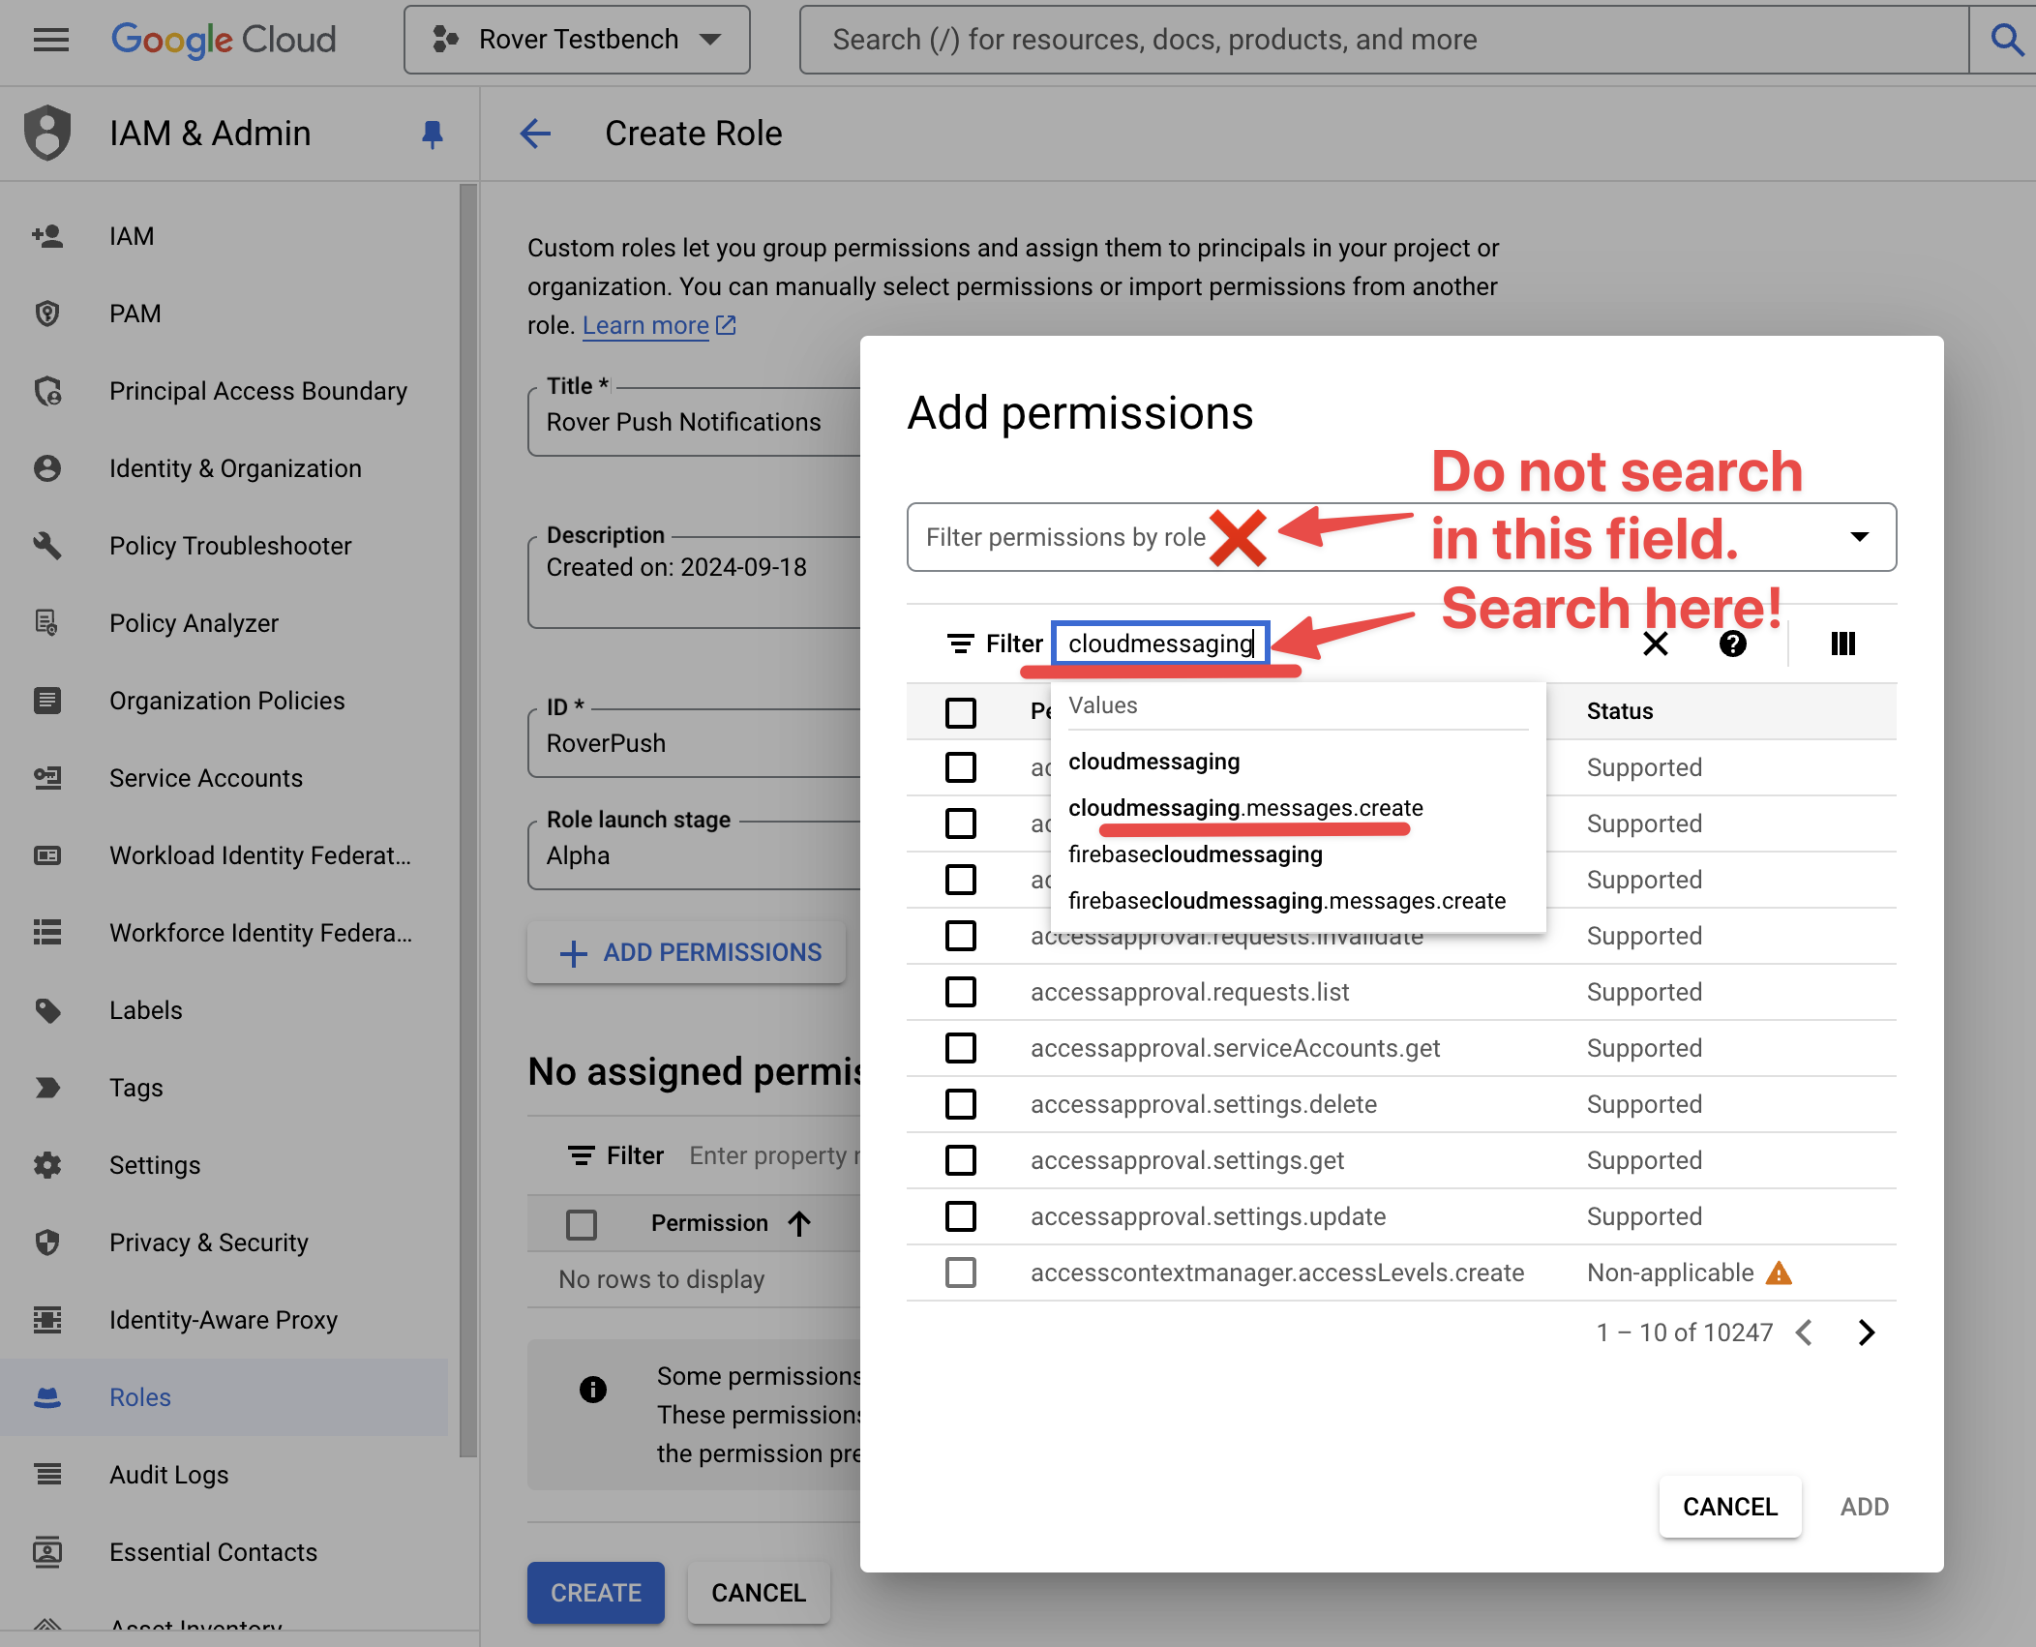Open the hamburger navigation menu
Screen dimensions: 2036x1647
pos(50,40)
